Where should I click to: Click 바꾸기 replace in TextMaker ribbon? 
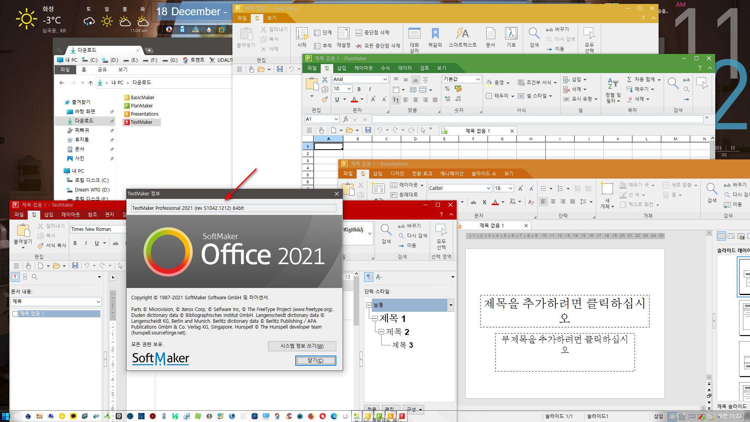pos(409,226)
